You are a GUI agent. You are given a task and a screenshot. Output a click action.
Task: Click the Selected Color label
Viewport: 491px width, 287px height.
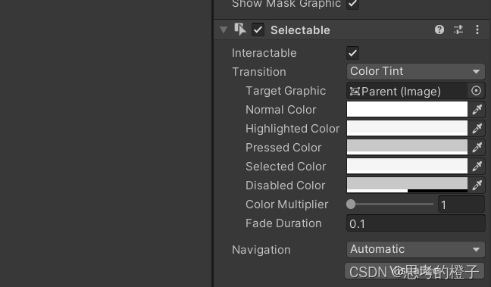tap(286, 167)
